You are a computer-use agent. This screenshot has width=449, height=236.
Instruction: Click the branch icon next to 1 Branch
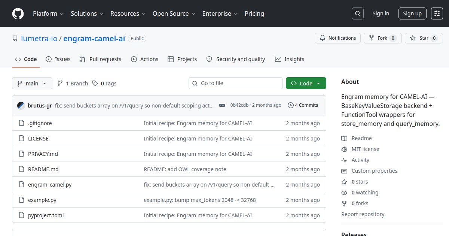pos(60,84)
